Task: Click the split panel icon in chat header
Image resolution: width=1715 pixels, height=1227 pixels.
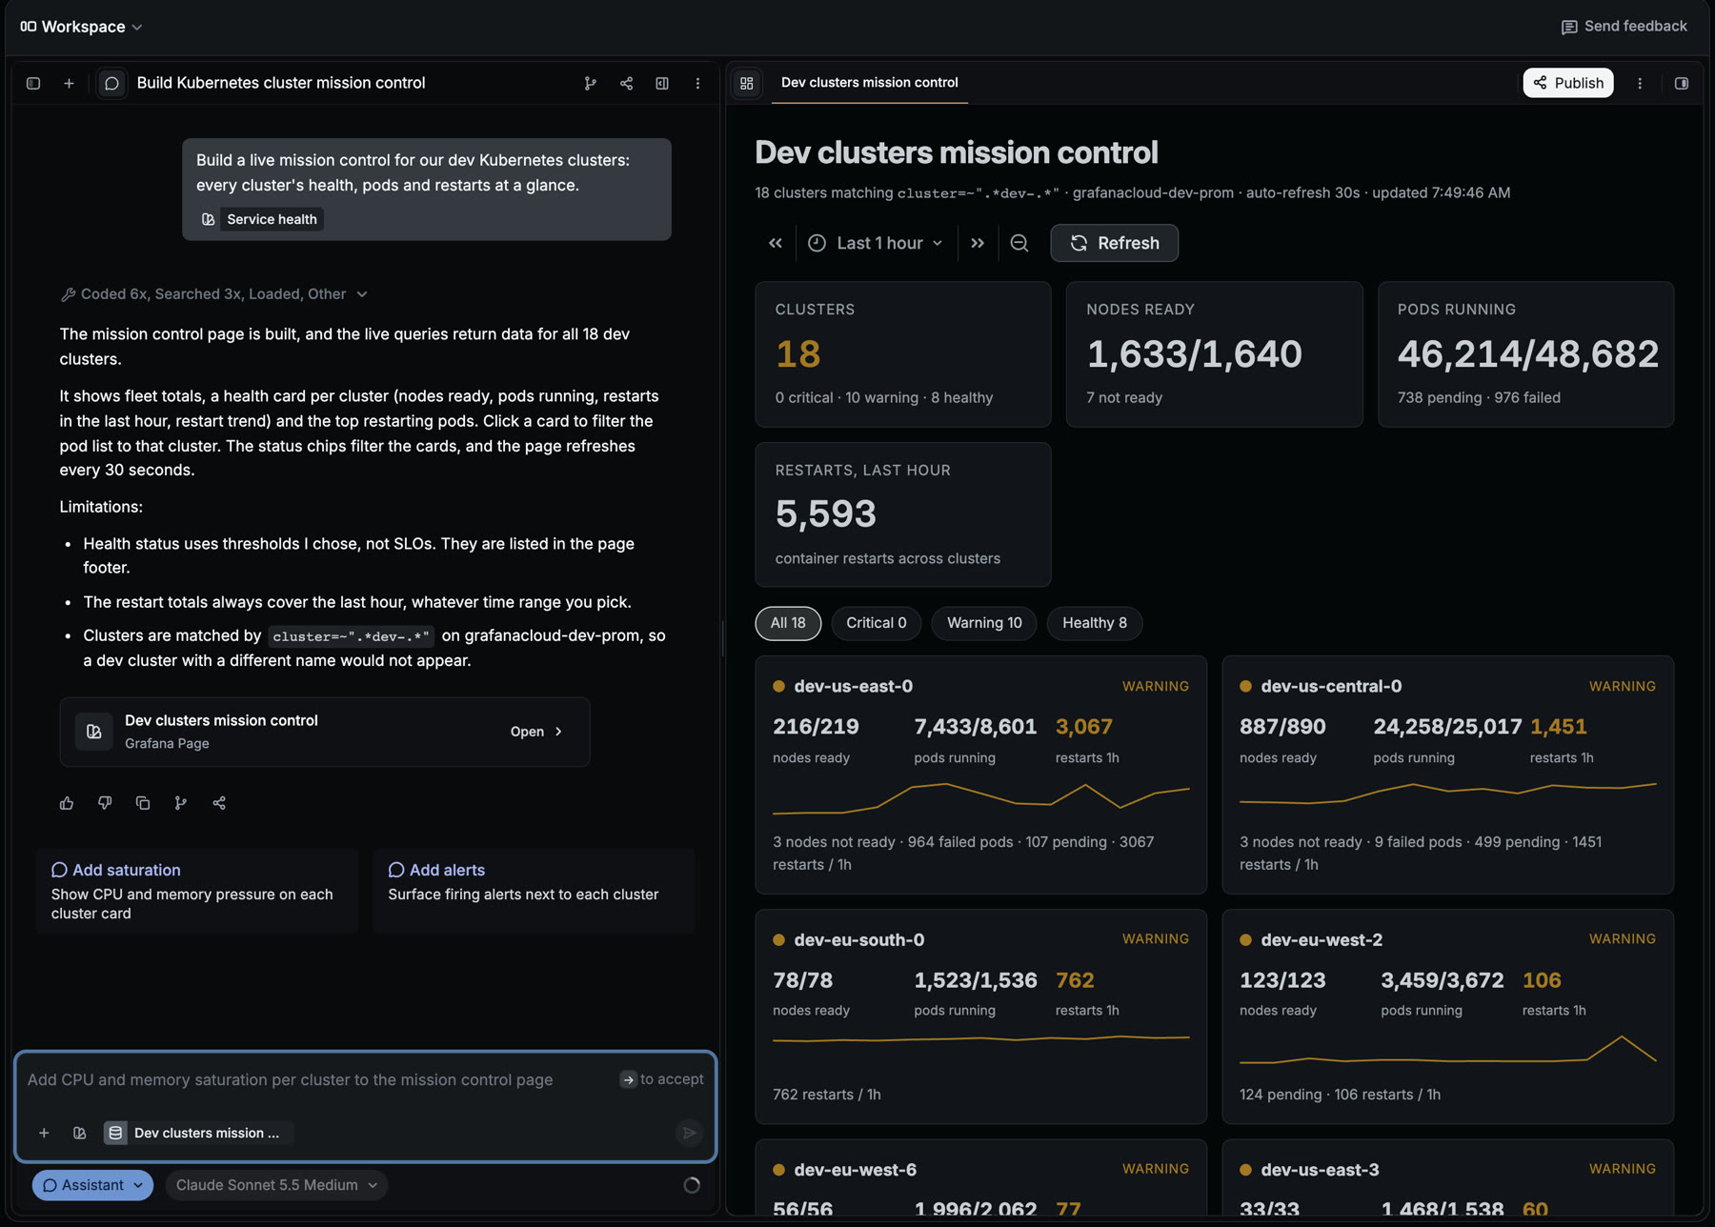Action: (662, 83)
